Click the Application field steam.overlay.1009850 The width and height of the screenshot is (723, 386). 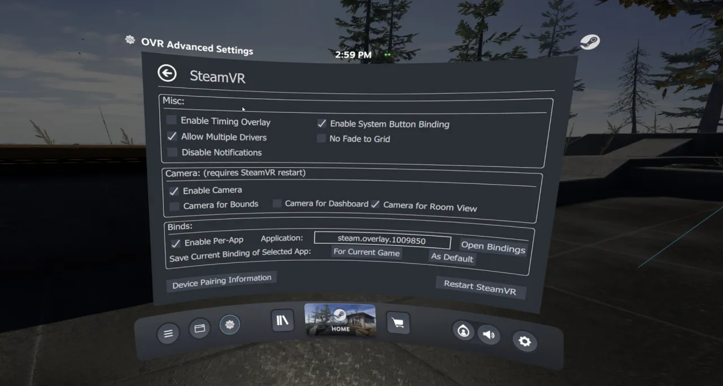click(x=382, y=240)
